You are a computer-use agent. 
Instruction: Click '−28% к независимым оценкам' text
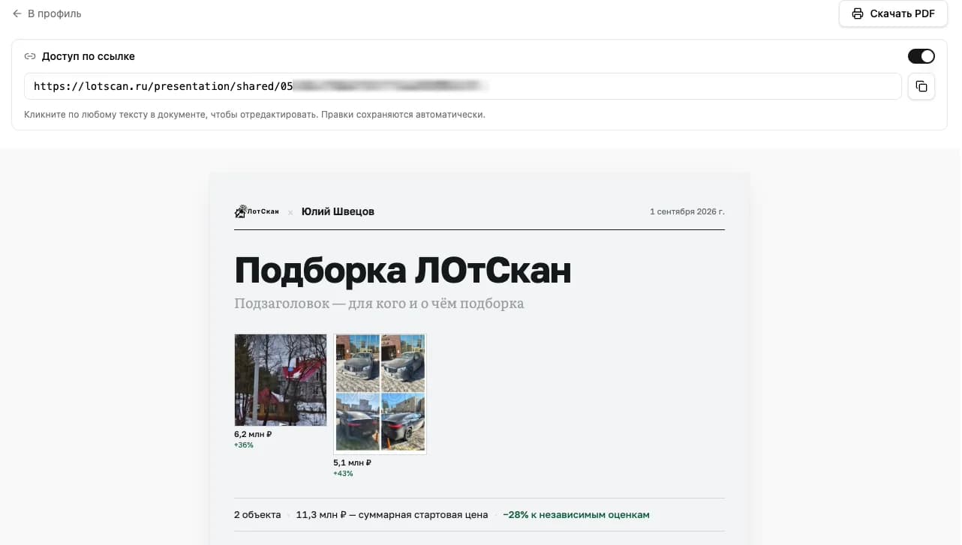576,515
